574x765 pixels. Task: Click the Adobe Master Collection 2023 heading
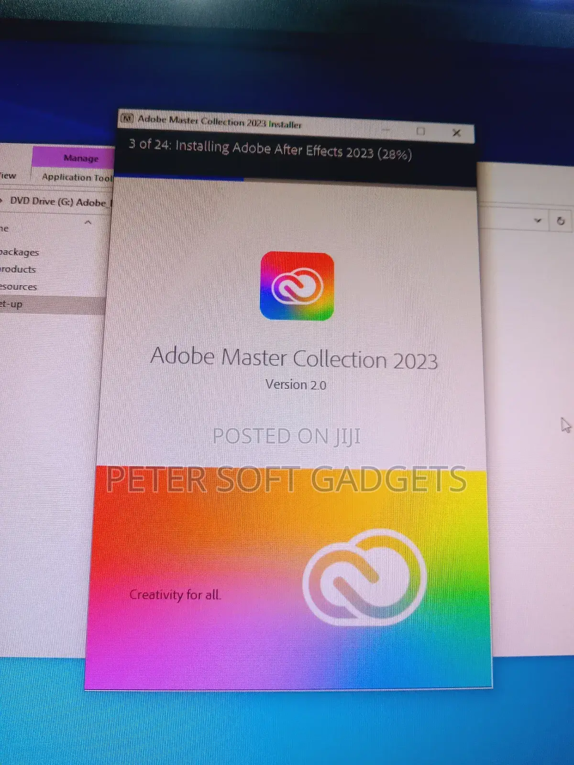pyautogui.click(x=294, y=358)
